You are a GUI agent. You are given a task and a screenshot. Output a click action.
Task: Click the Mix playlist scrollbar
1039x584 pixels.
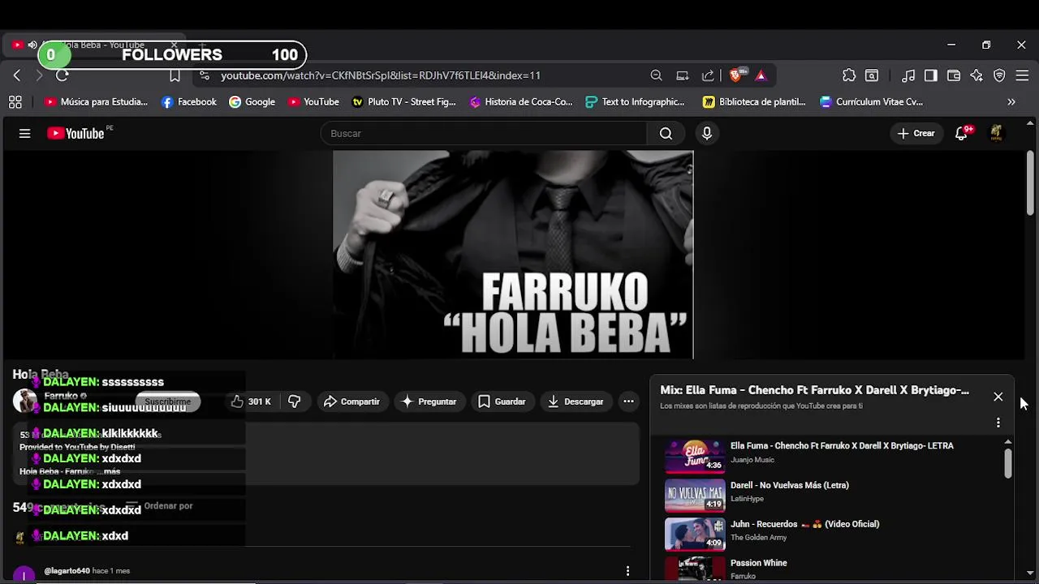1008,463
